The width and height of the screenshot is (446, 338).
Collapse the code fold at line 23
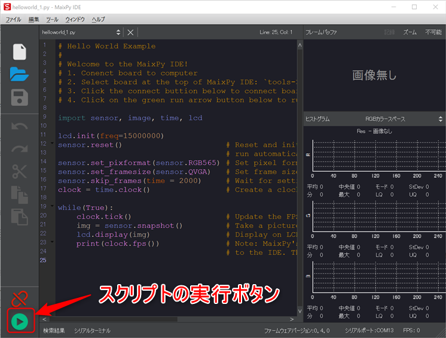click(x=52, y=242)
